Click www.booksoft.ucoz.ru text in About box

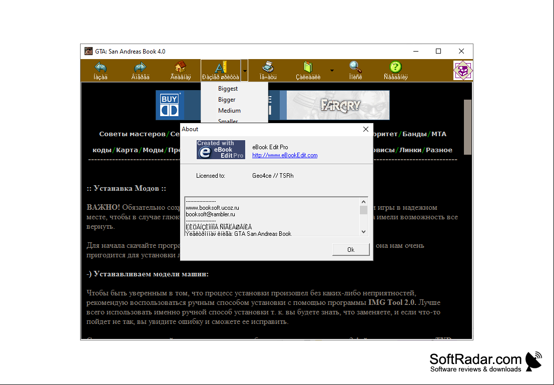point(212,208)
